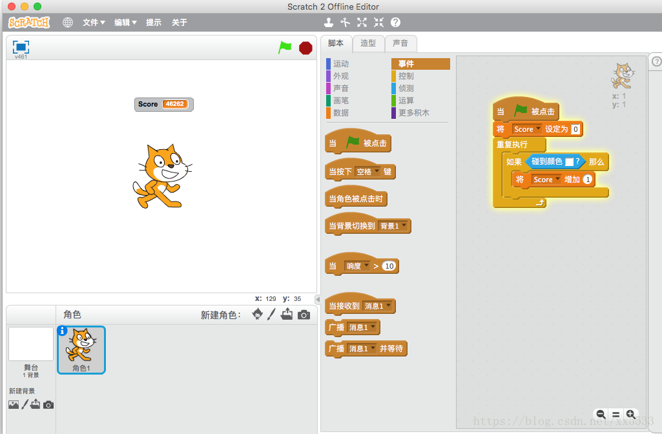Select the 事件 block category
This screenshot has height=434, width=662.
(x=420, y=64)
